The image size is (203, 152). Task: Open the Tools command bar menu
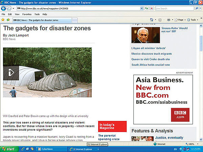[193, 20]
